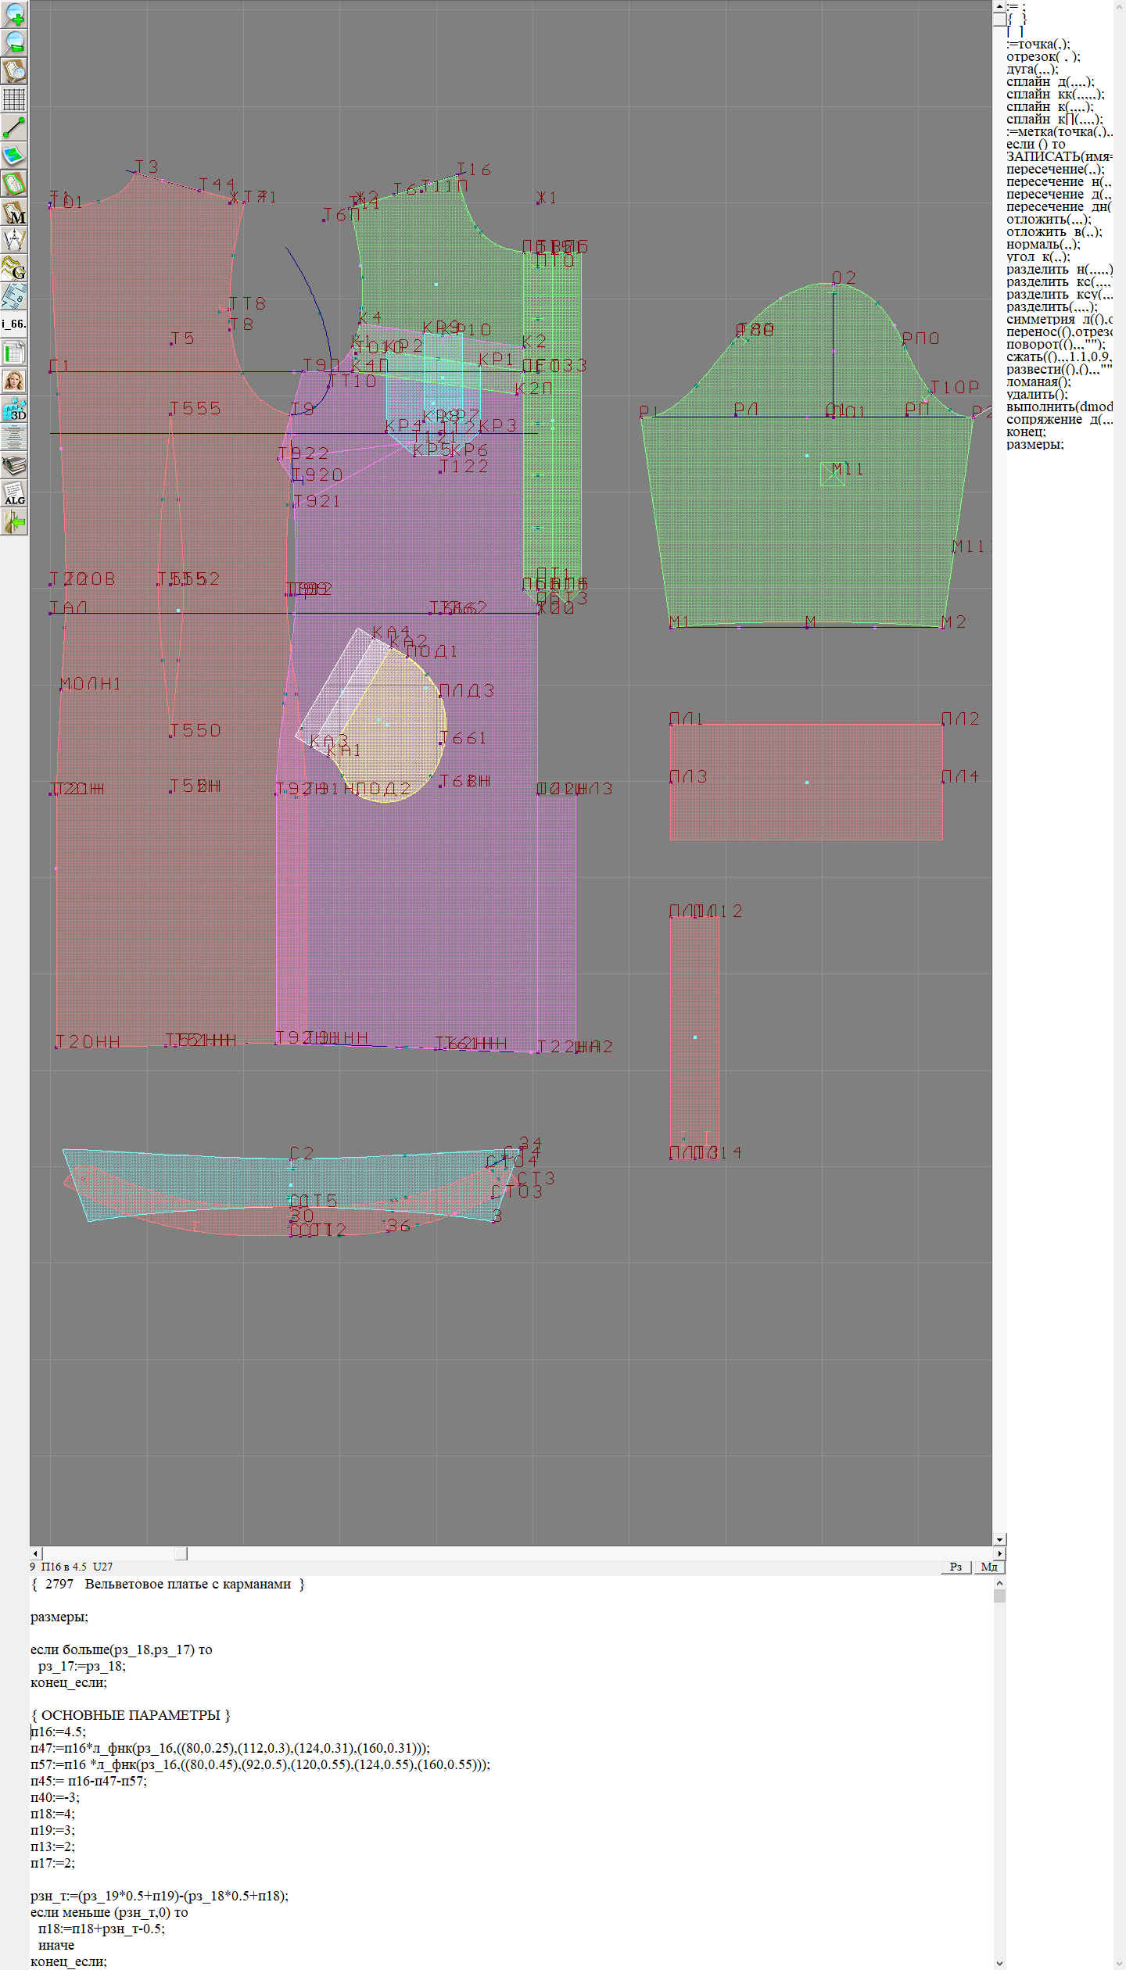This screenshot has width=1126, height=1970.
Task: Click the i_66. toolbar button
Action: 14,324
